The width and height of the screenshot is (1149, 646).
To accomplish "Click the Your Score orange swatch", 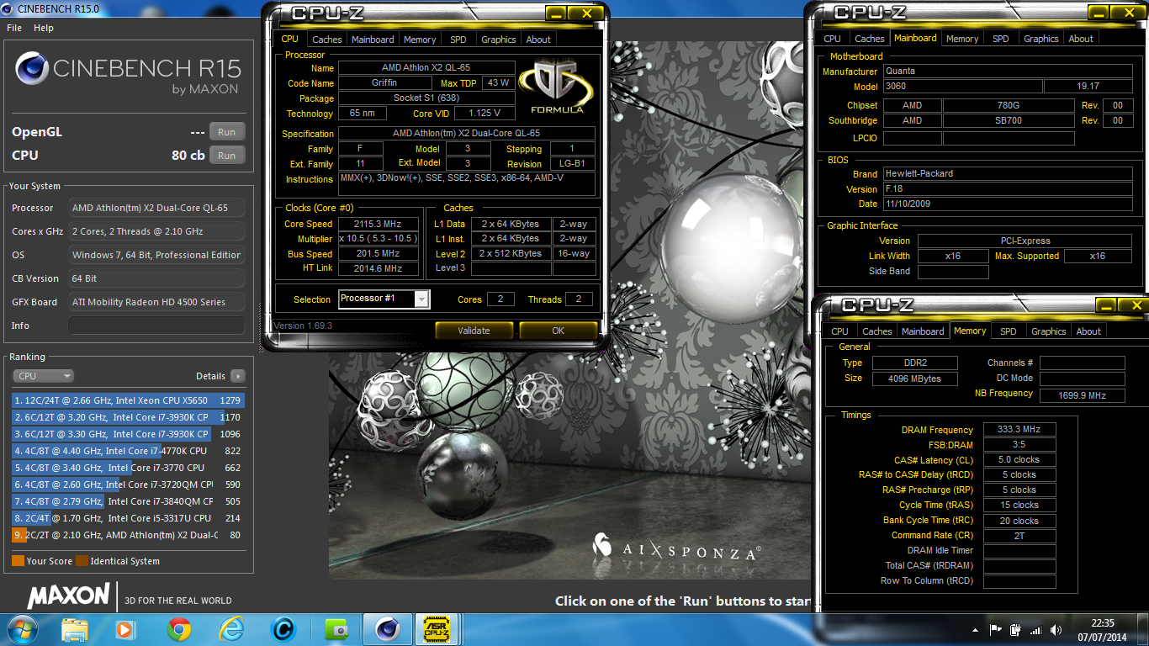I will pos(18,561).
